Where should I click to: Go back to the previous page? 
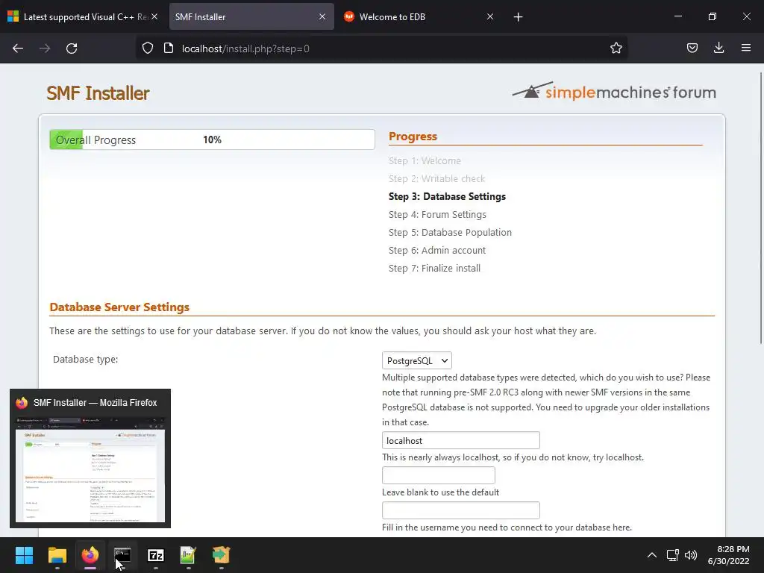pyautogui.click(x=18, y=48)
